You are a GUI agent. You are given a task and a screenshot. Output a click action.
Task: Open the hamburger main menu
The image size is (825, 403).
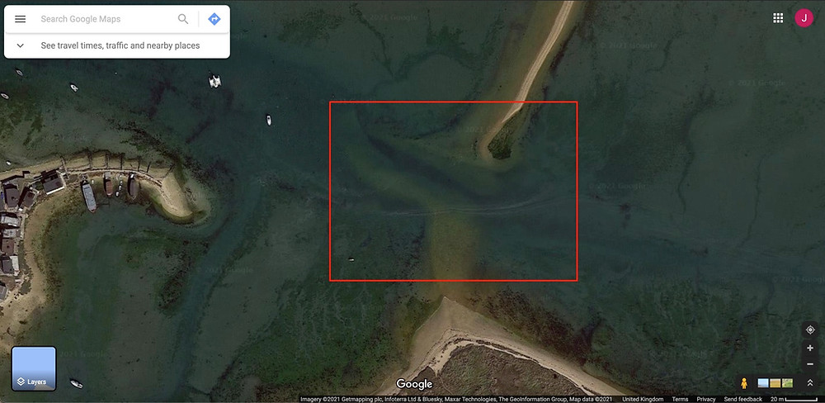[x=20, y=19]
